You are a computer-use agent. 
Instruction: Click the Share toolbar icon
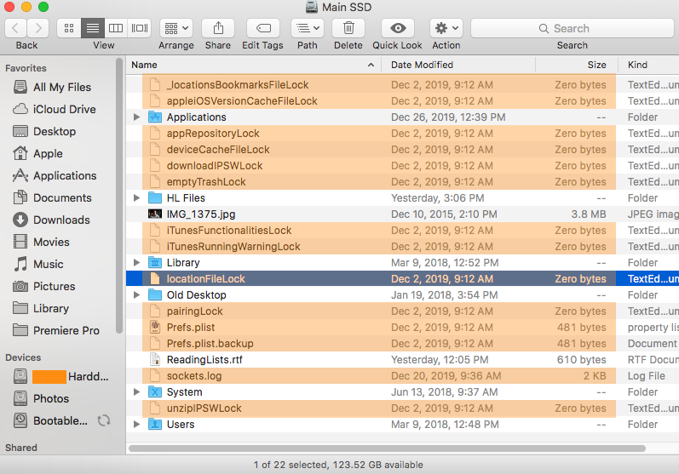218,29
